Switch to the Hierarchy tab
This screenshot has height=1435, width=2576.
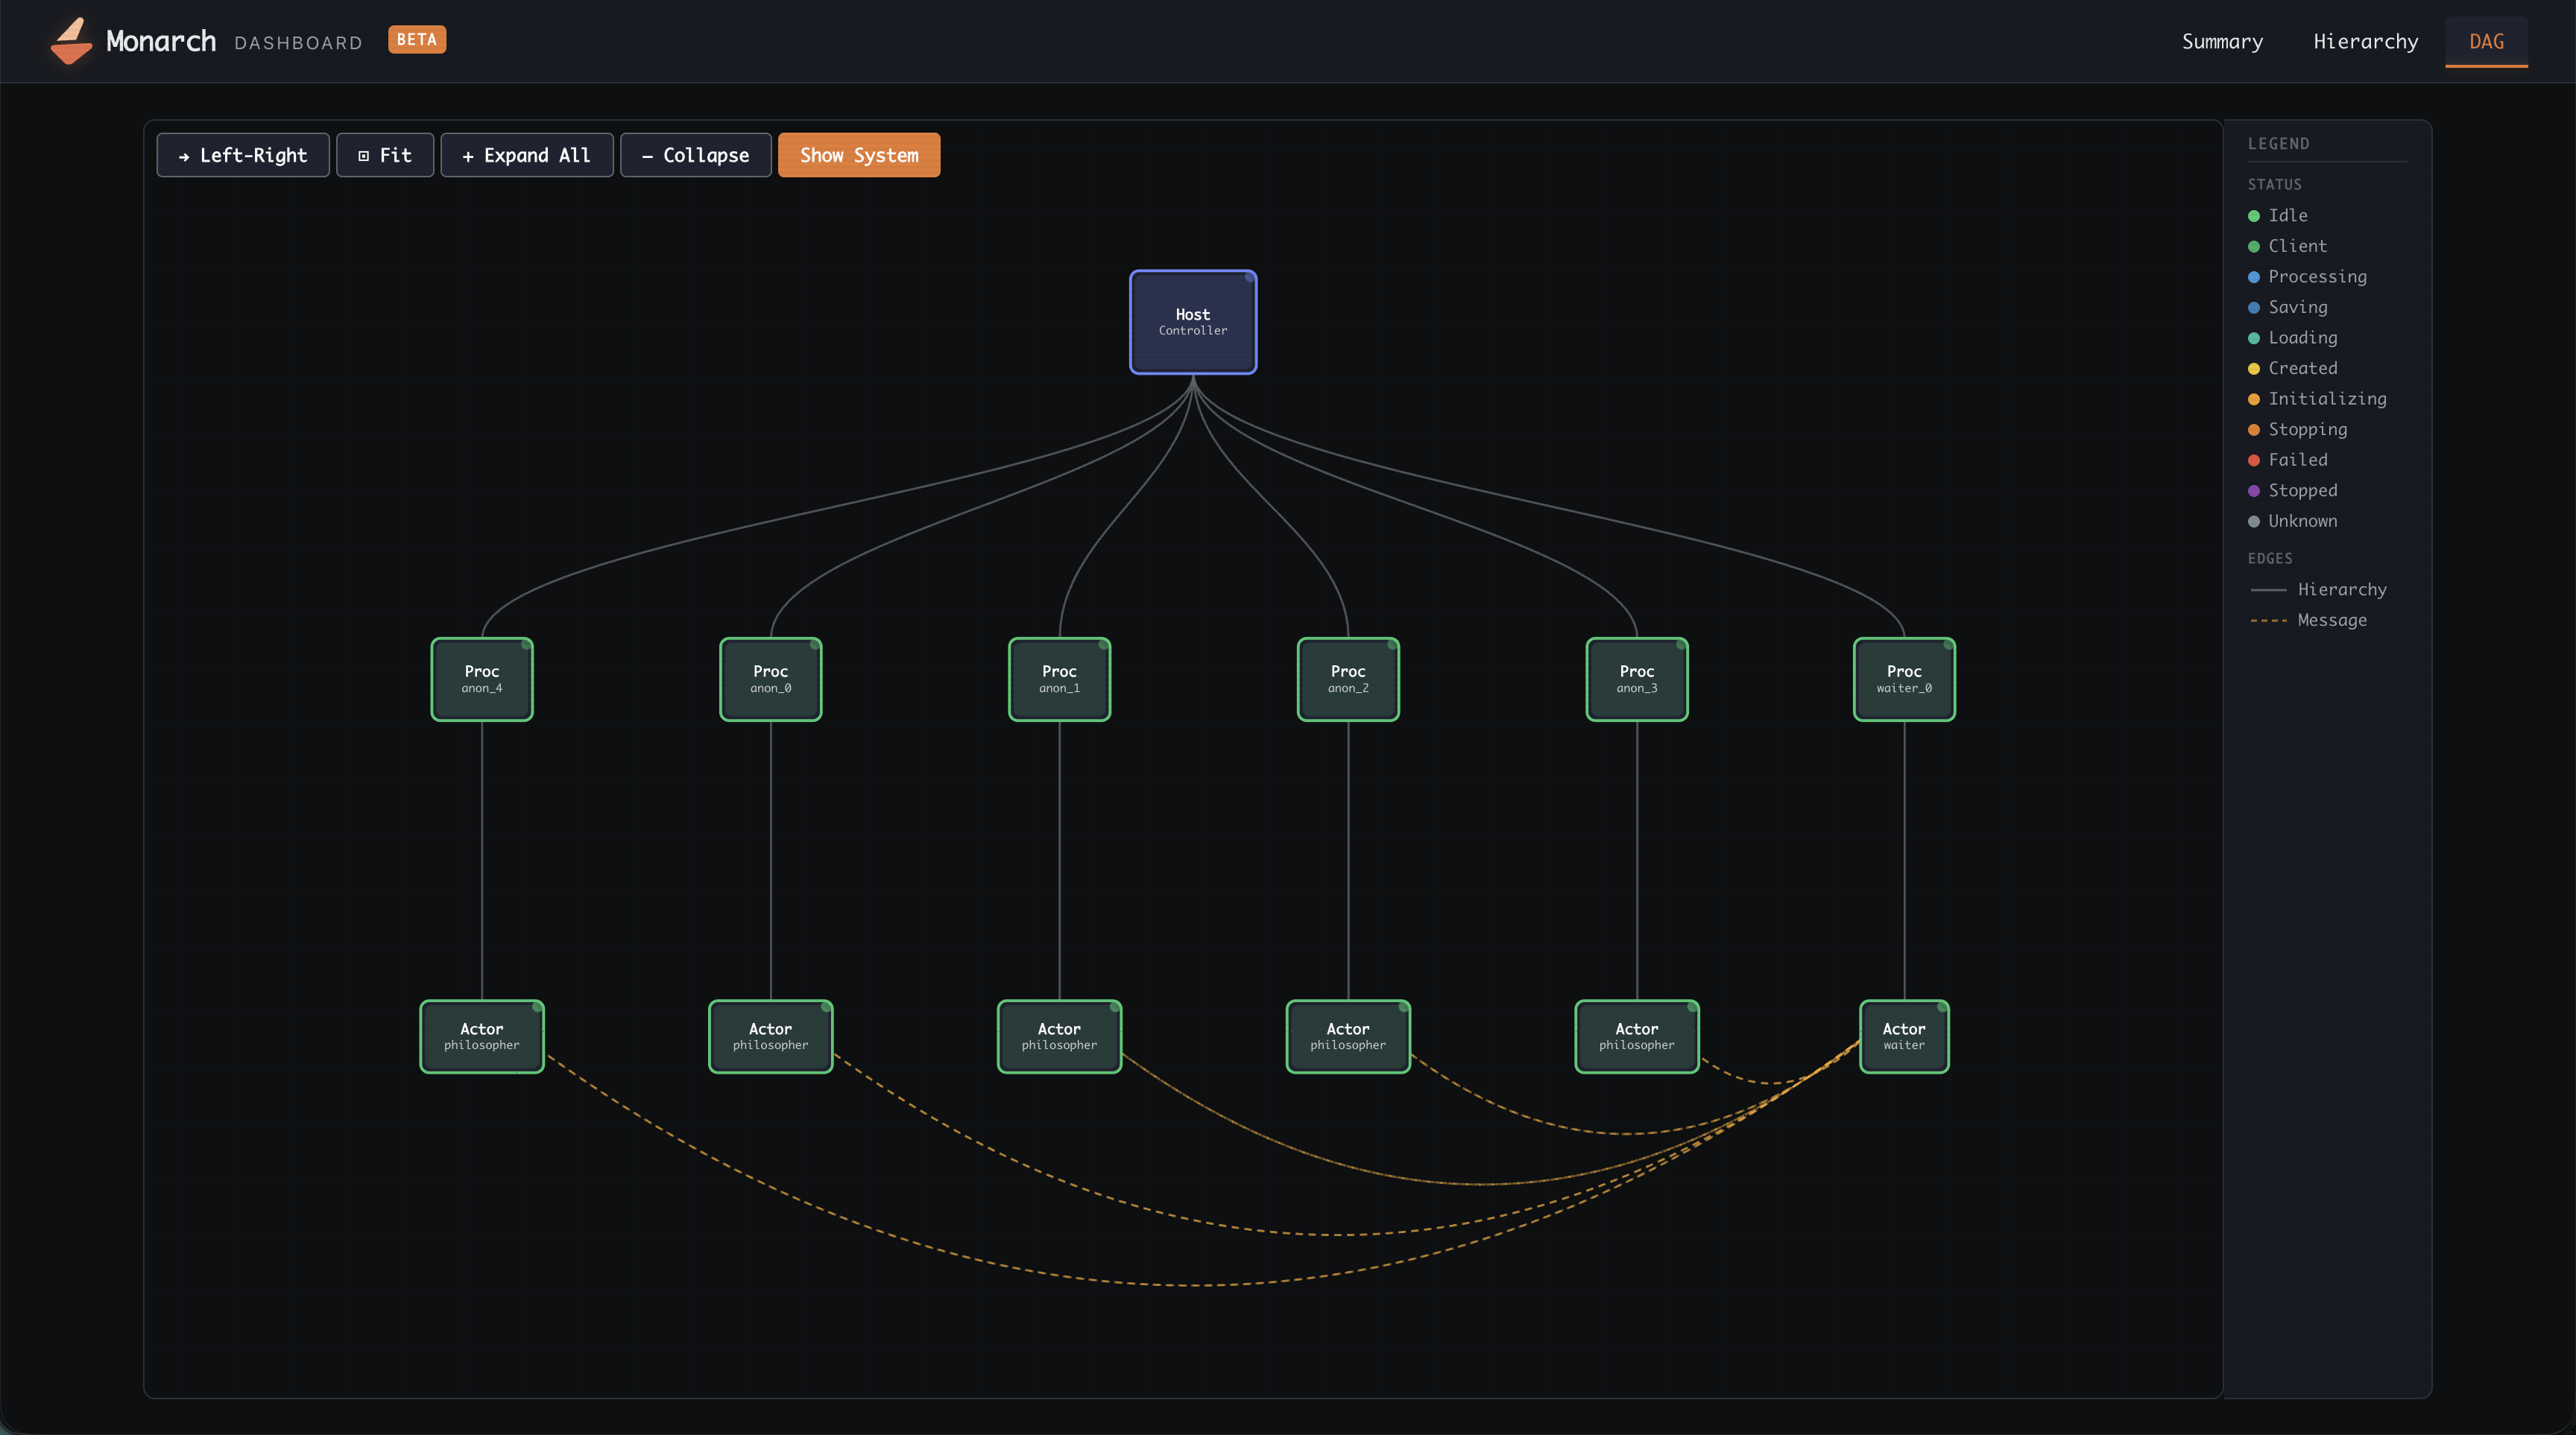(x=2365, y=42)
